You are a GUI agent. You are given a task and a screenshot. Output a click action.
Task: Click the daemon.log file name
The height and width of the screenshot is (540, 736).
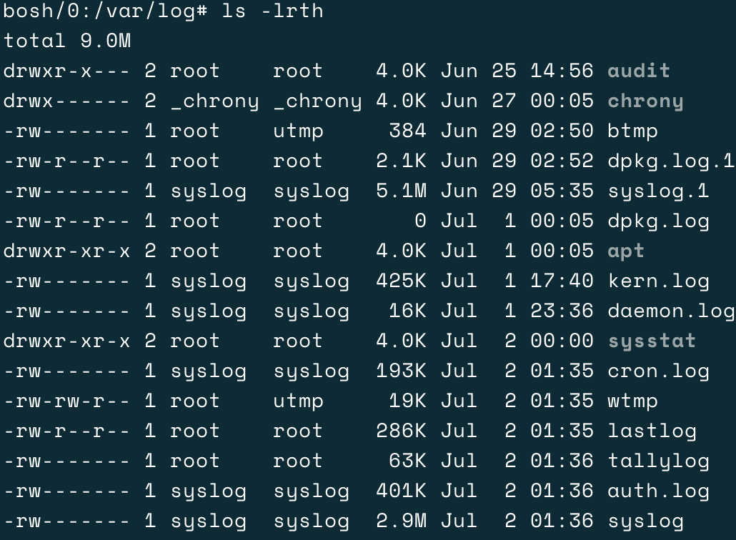pyautogui.click(x=670, y=311)
